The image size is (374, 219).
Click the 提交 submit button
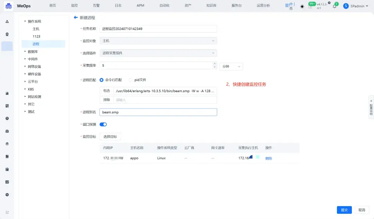pos(344,210)
